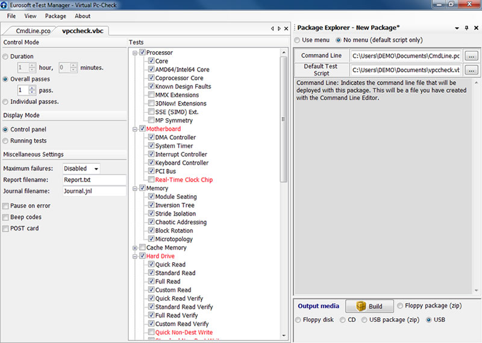Open the View menu
Viewport: 482px width, 343px height.
pos(31,16)
